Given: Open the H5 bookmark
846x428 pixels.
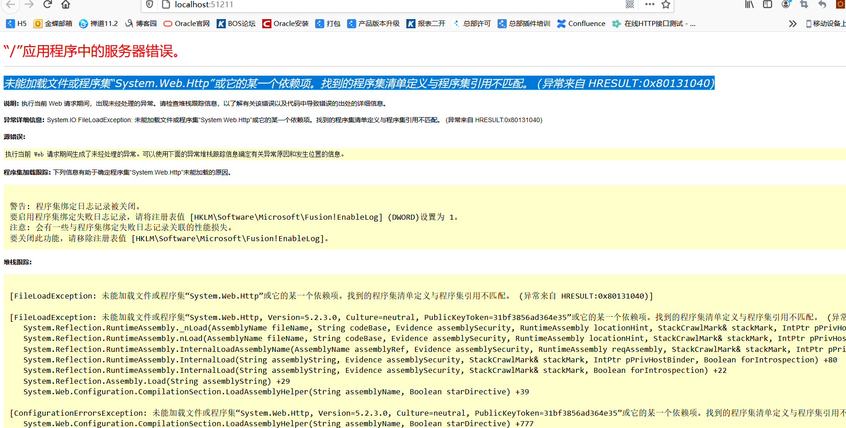Looking at the screenshot, I should (x=16, y=24).
